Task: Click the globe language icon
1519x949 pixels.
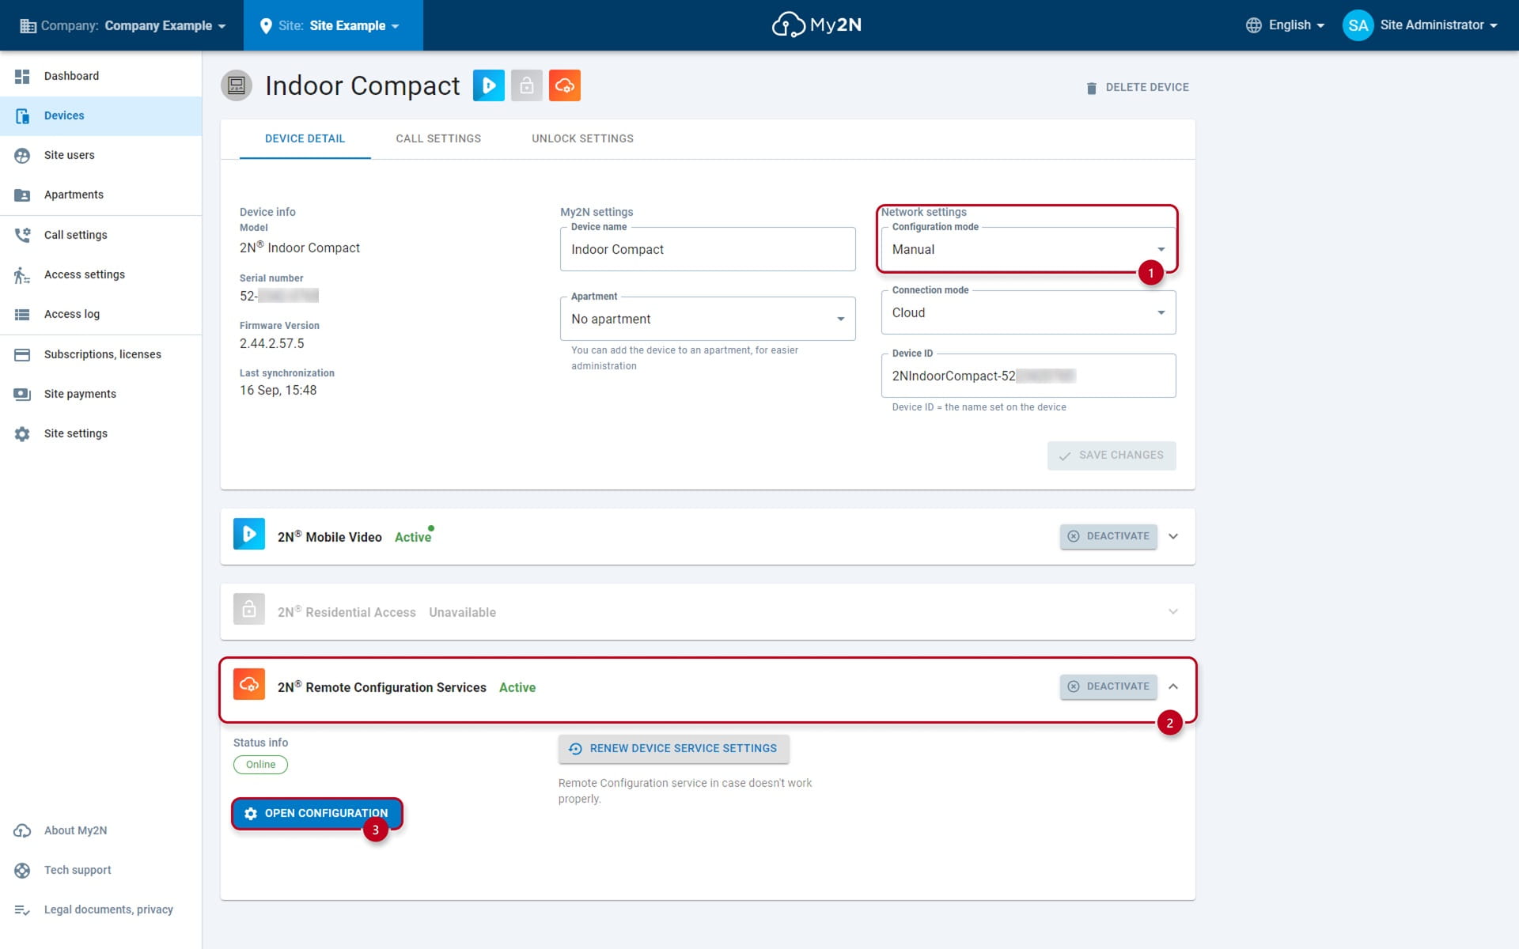Action: (1253, 25)
